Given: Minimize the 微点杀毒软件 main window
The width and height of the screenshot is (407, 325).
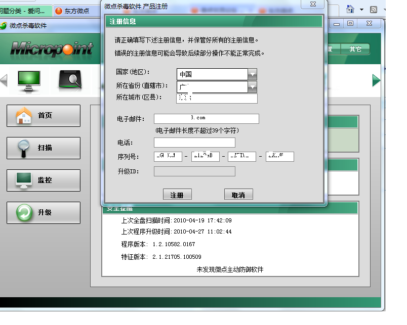Looking at the screenshot, I should tap(337, 24).
